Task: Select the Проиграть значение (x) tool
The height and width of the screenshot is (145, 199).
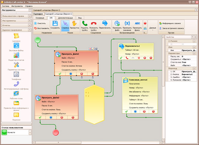Action: pos(127,26)
